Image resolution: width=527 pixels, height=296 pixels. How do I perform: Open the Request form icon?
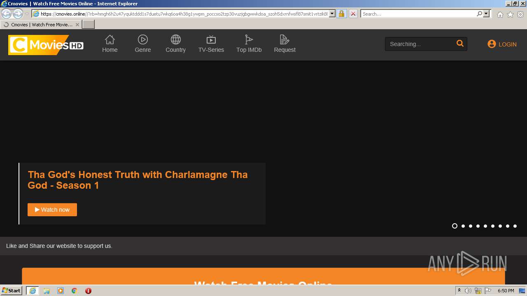[x=284, y=39]
